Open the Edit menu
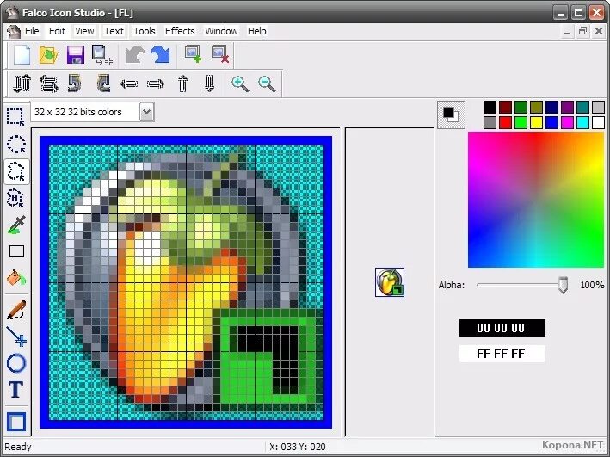 point(57,31)
